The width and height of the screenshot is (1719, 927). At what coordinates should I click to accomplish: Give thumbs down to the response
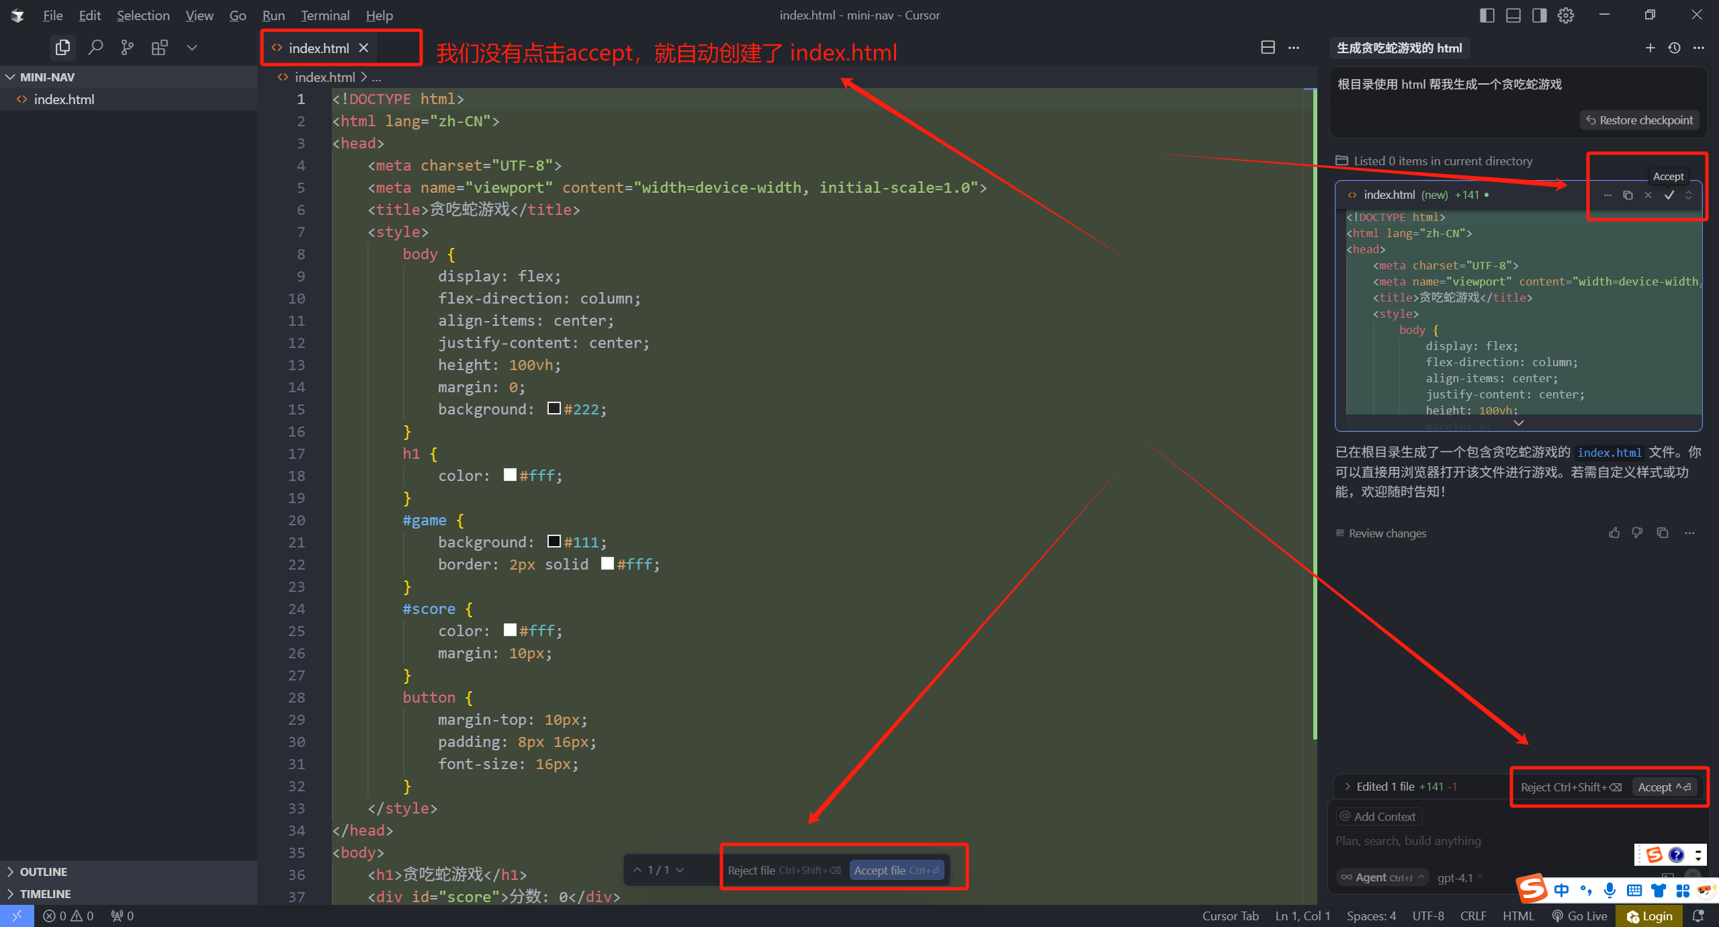coord(1637,533)
